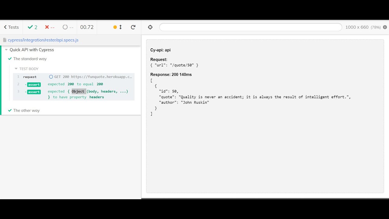Click checkmark beside 'The other way'

click(10, 110)
